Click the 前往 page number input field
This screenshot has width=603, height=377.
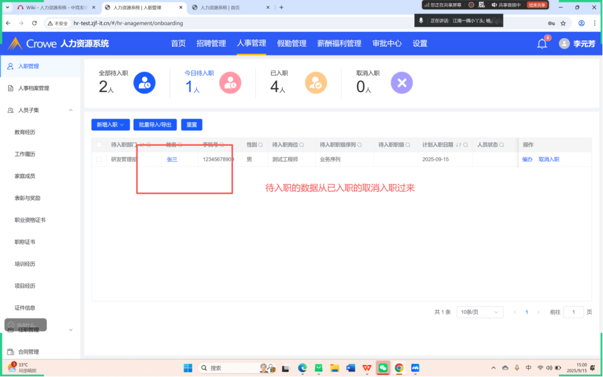pos(573,312)
